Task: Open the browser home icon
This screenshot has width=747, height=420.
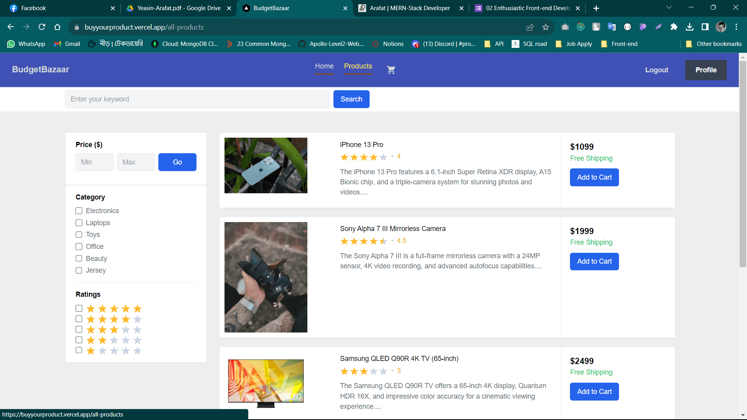Action: point(58,27)
